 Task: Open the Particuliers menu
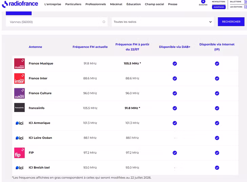[73, 4]
